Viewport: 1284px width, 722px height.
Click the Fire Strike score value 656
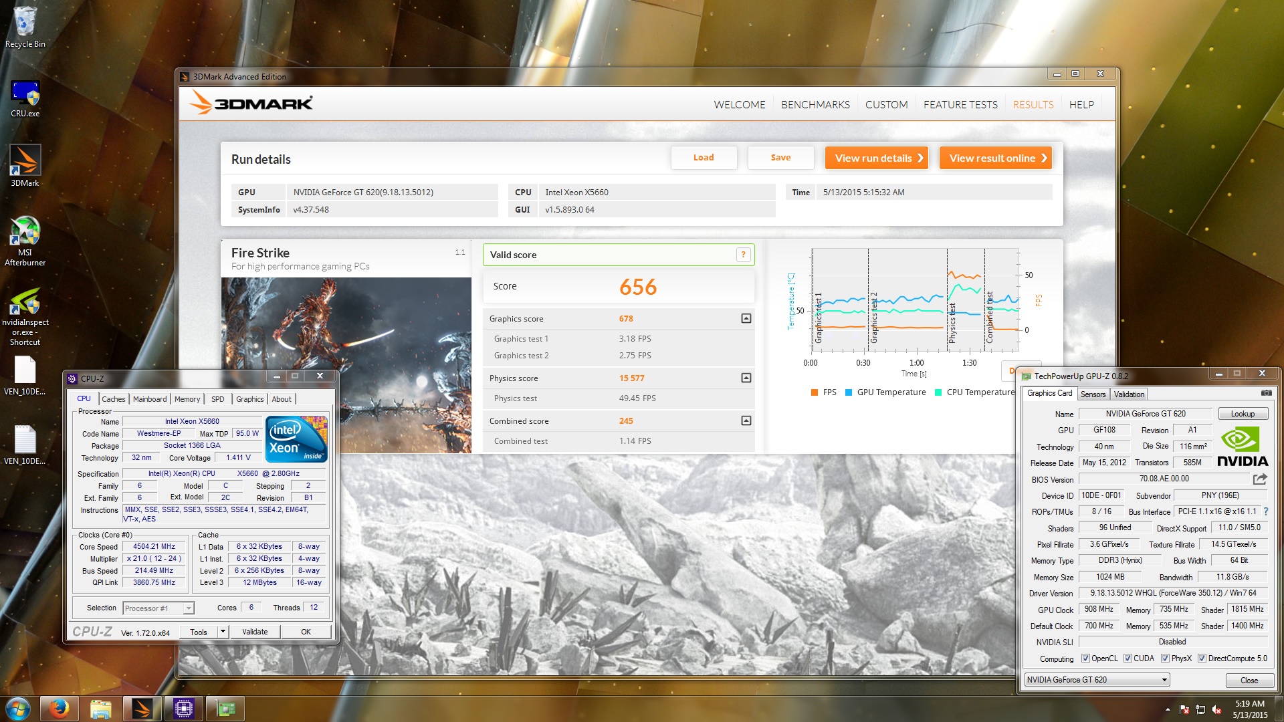coord(638,287)
